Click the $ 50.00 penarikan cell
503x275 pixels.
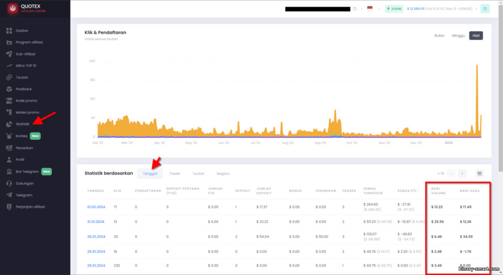click(322, 237)
